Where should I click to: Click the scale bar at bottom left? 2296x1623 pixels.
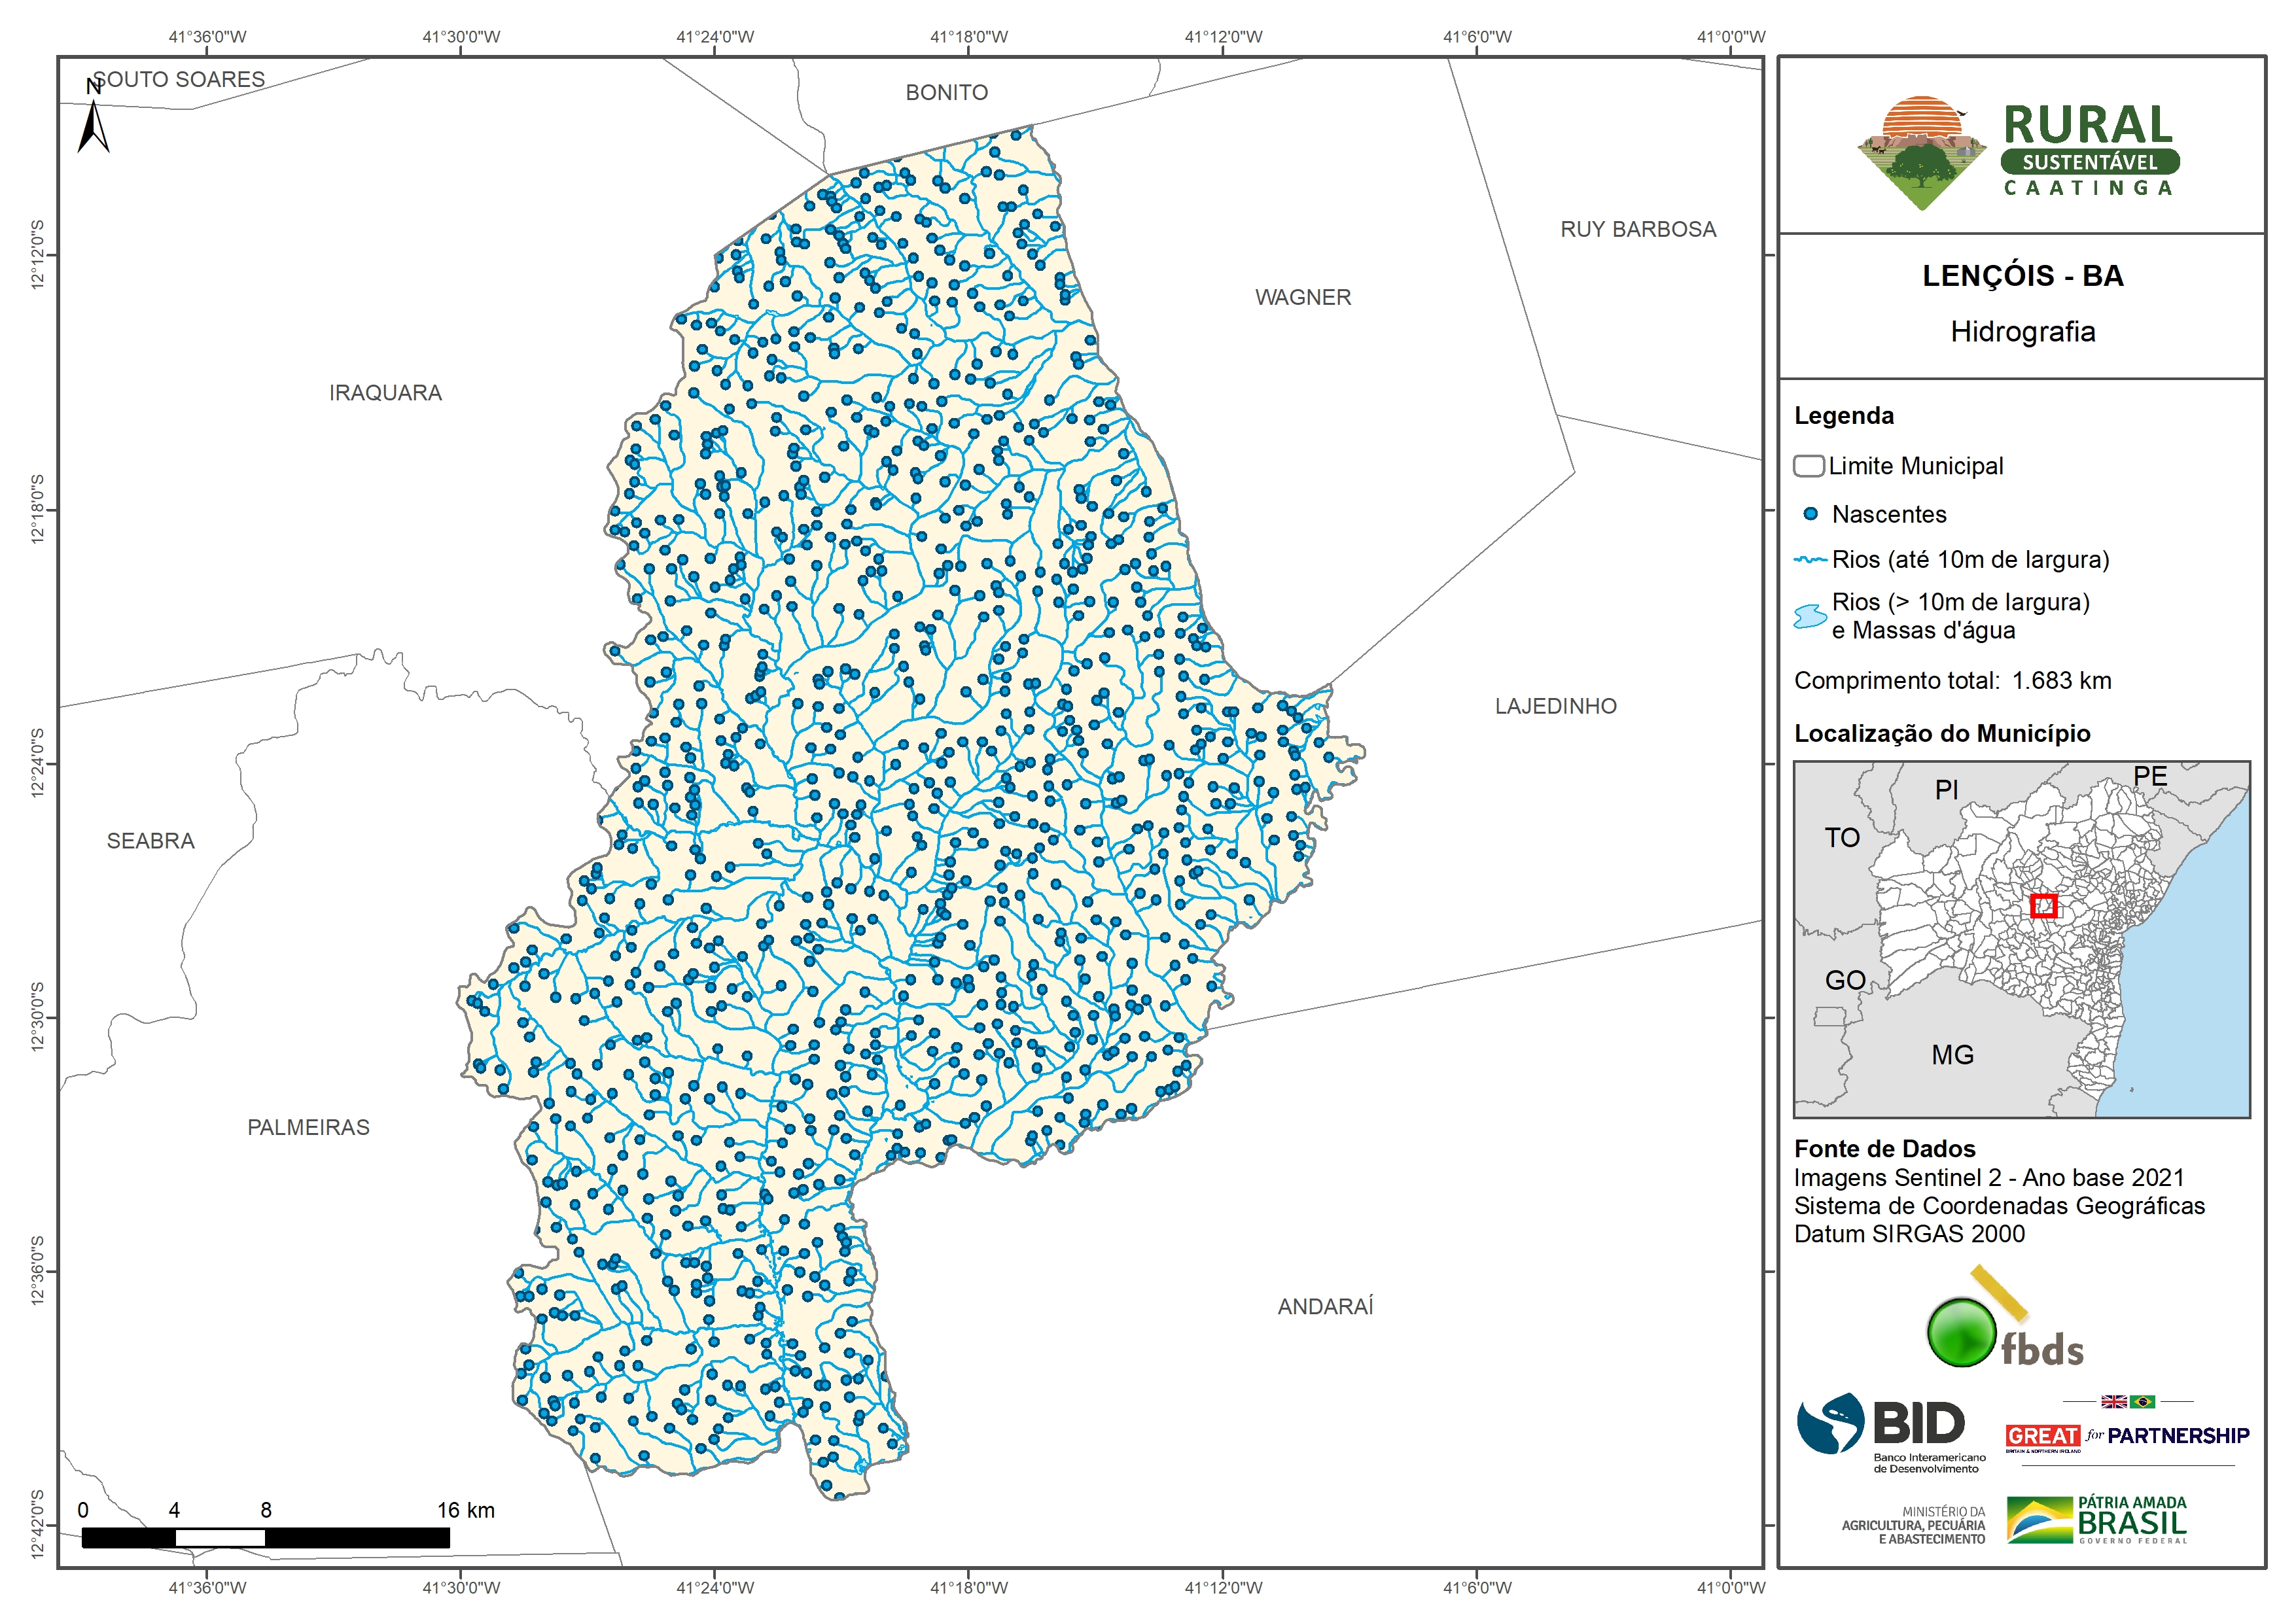click(x=265, y=1537)
